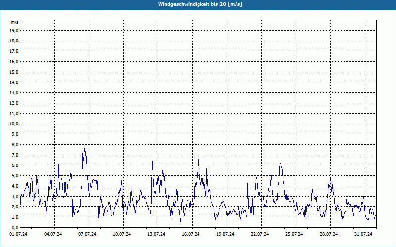
Task: Select the 16,0 y-axis value
Action: click(14, 61)
